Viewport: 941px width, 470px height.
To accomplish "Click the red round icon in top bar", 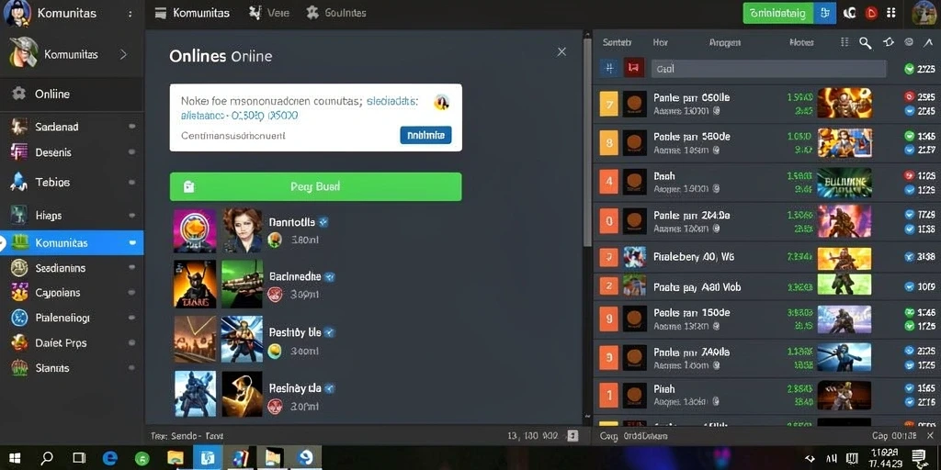I will pyautogui.click(x=870, y=13).
